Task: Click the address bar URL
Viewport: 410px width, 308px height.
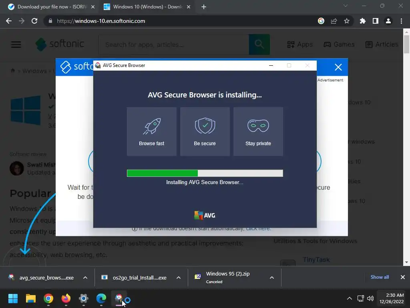Action: (x=100, y=21)
